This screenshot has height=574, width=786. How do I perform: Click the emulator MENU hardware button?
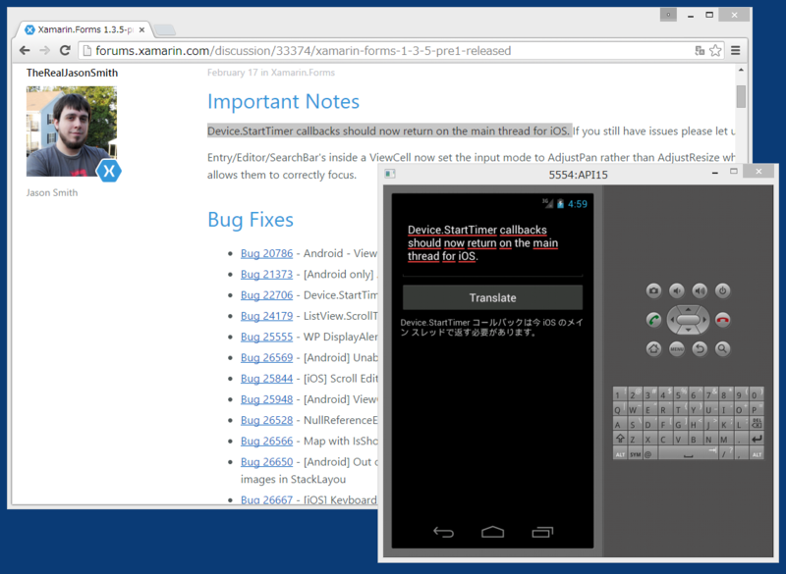pyautogui.click(x=677, y=348)
